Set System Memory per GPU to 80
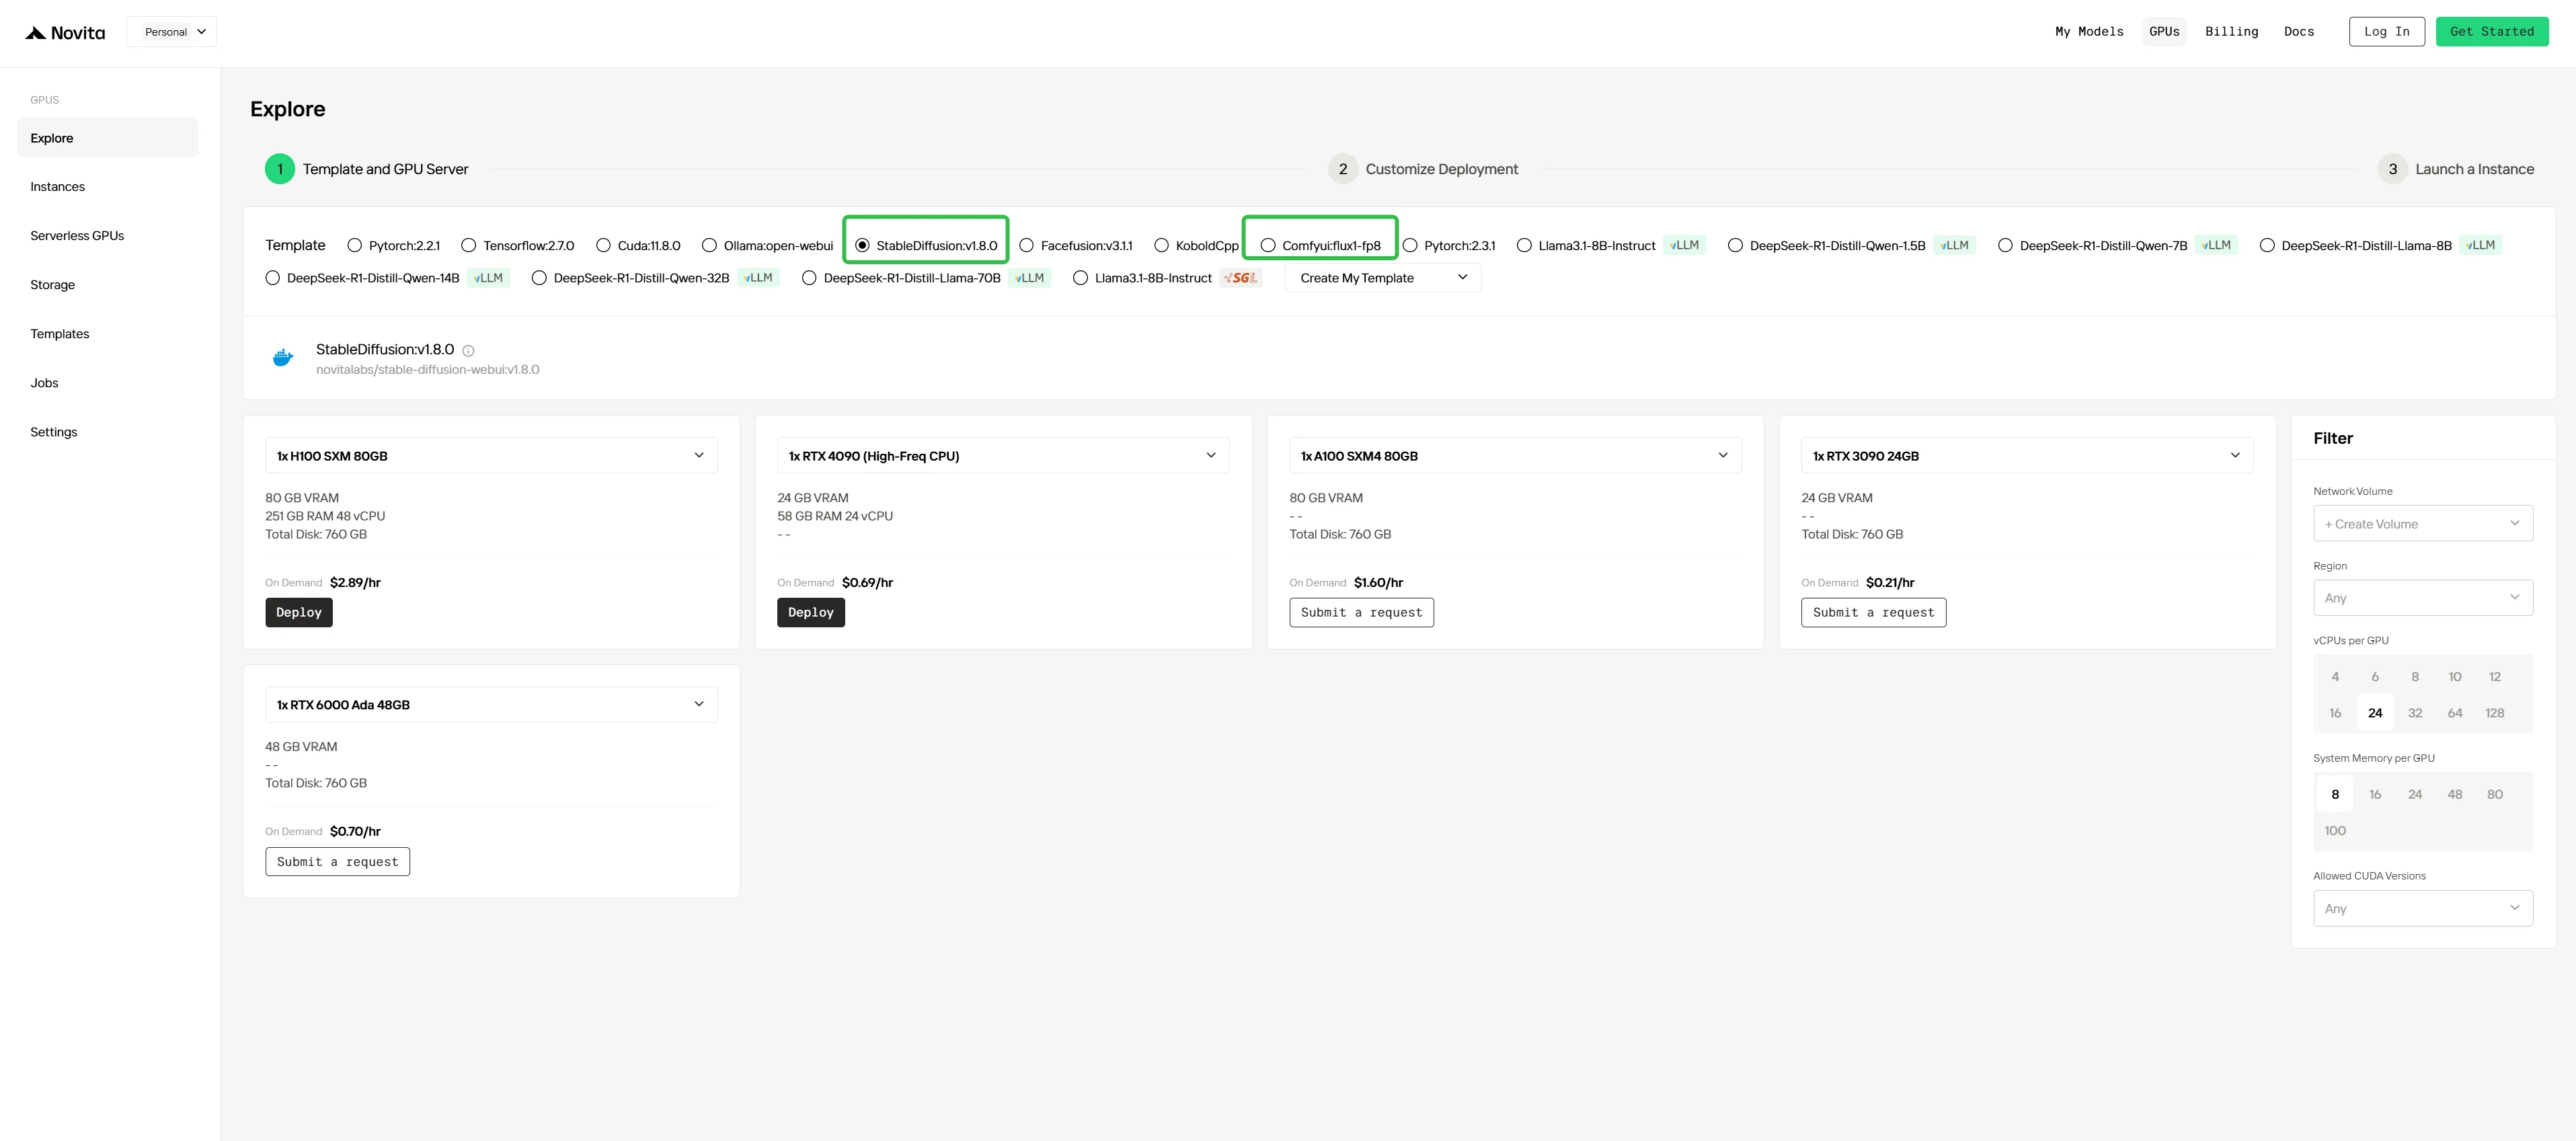This screenshot has width=2576, height=1141. (2495, 795)
